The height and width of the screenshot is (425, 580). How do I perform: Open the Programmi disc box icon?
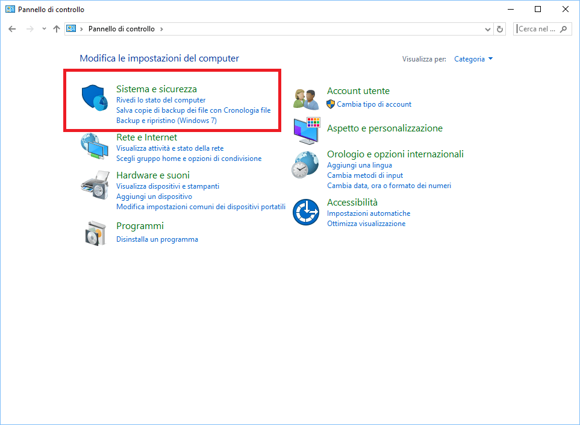(x=95, y=233)
